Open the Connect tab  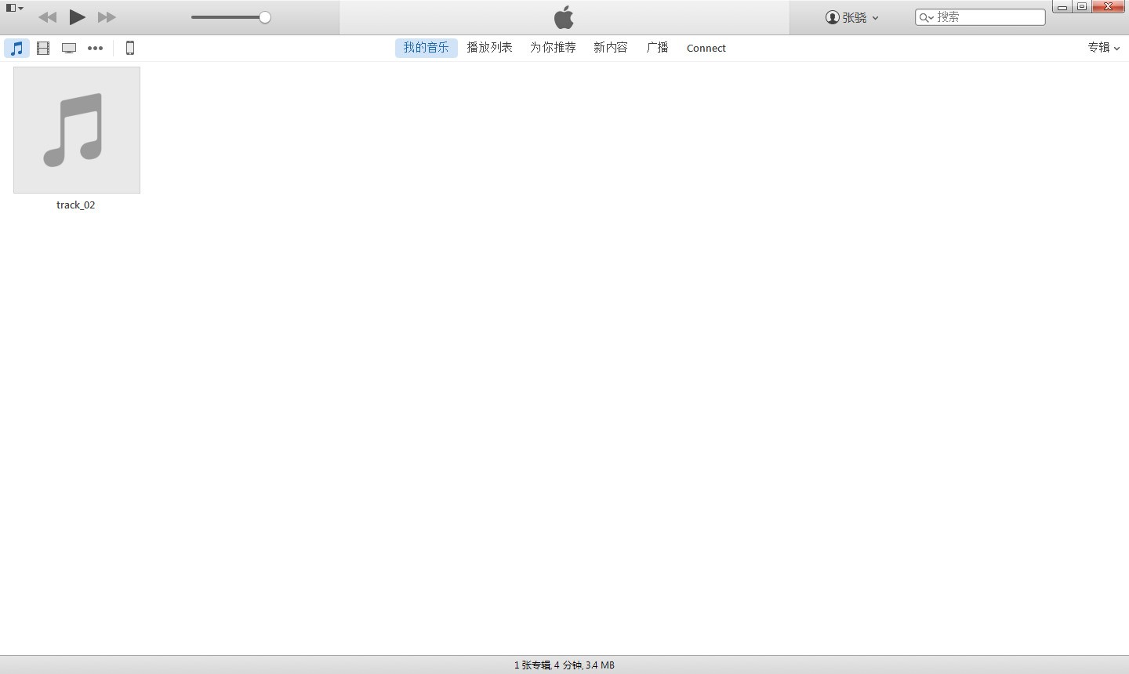coord(706,48)
